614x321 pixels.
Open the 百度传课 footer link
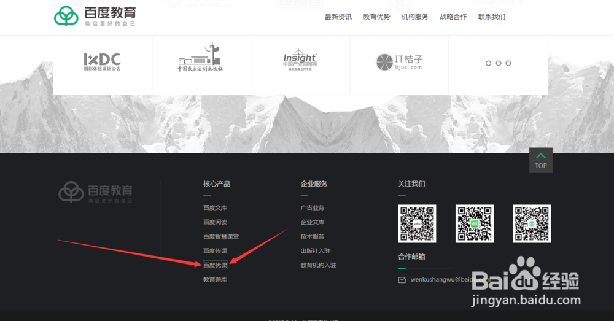tap(215, 251)
